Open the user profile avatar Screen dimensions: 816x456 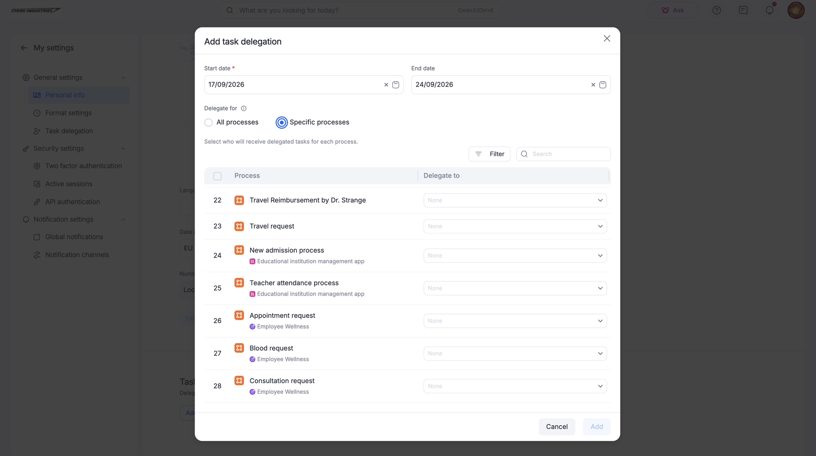[x=796, y=10]
